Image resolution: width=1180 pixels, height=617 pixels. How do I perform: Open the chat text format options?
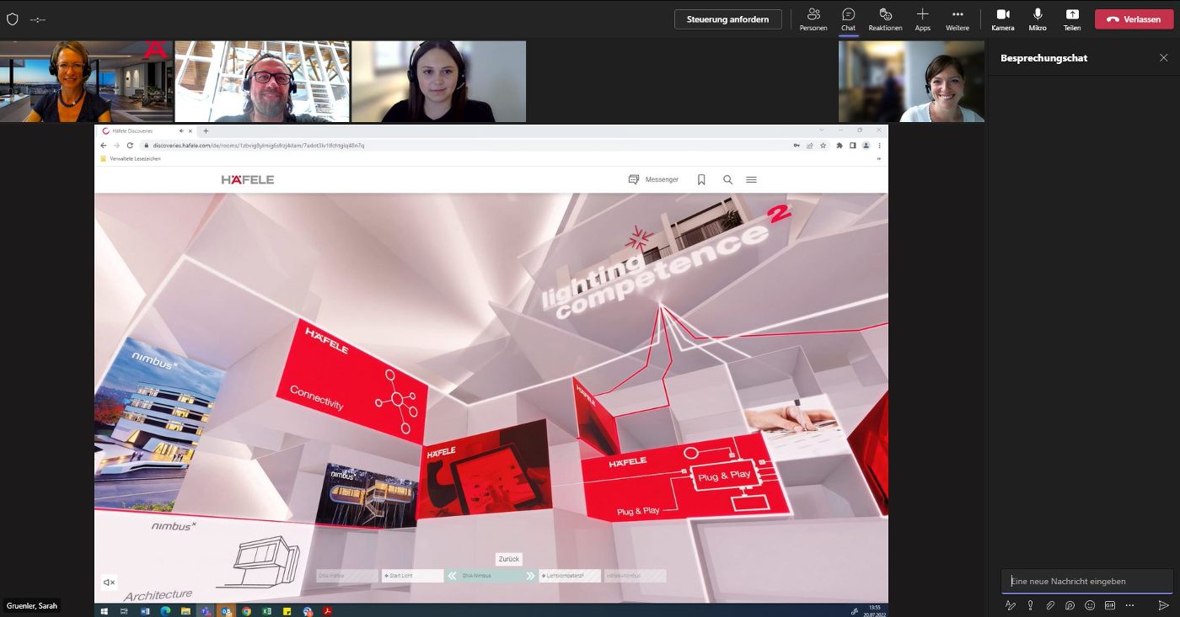point(1011,605)
